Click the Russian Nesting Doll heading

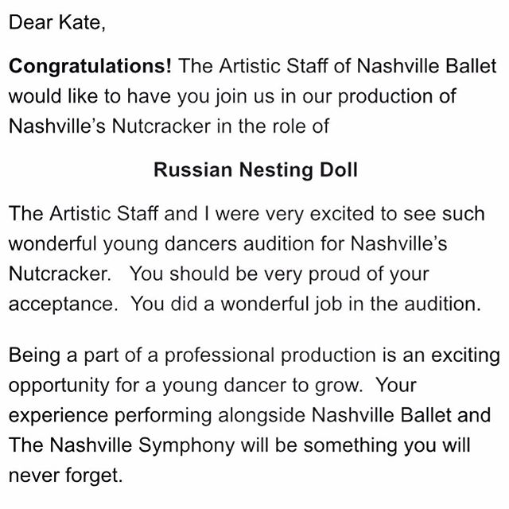click(x=255, y=170)
